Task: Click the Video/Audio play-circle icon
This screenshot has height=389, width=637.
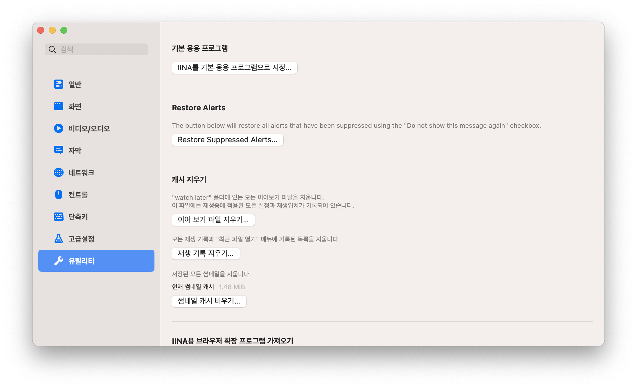Action: [59, 128]
